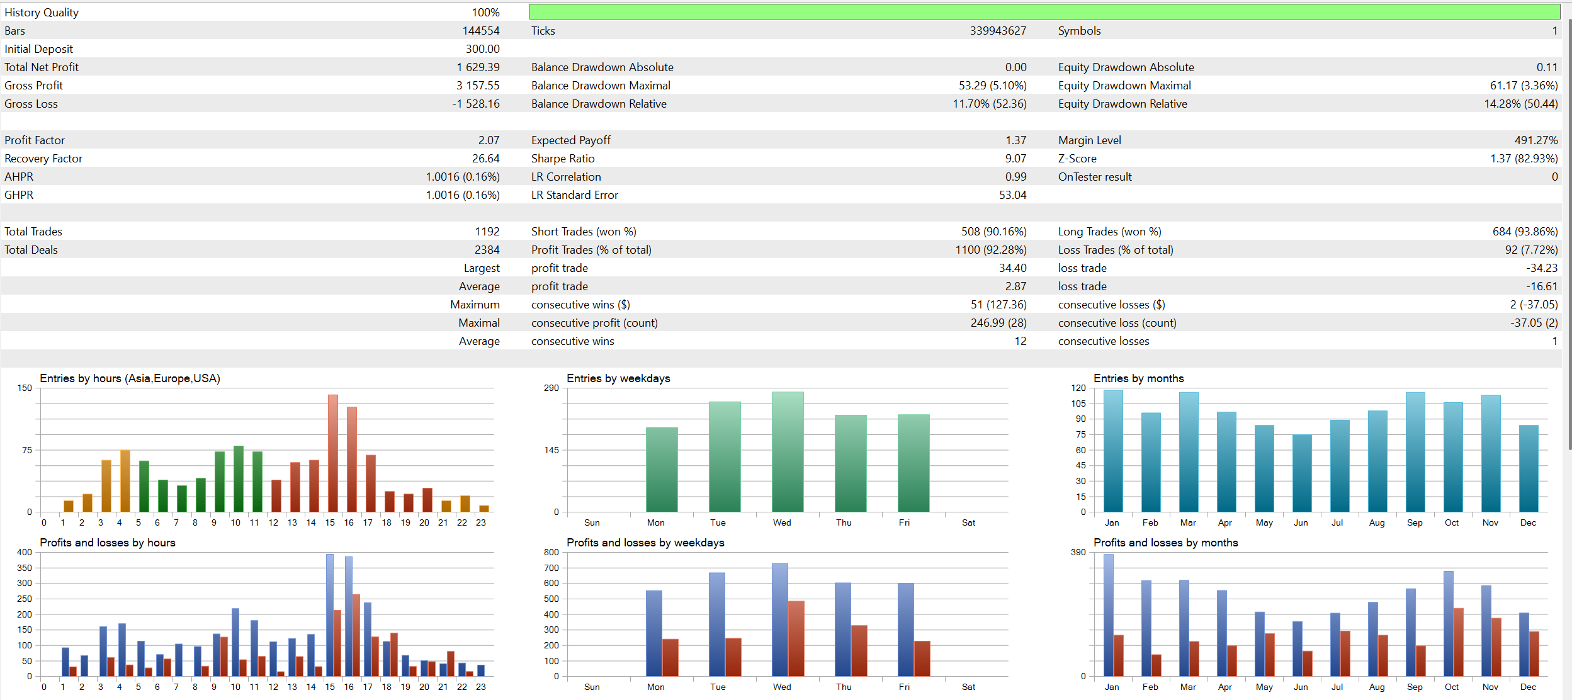Select the Total Net Profit value 1 629.39

point(478,67)
